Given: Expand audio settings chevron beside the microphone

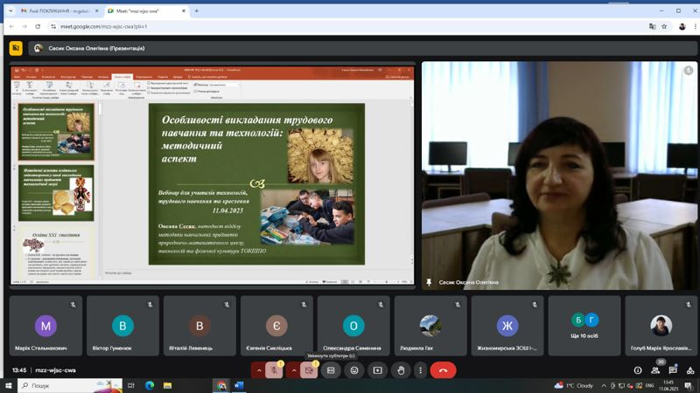Looking at the screenshot, I should coord(258,370).
